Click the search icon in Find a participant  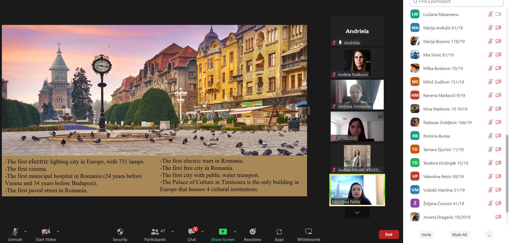click(415, 2)
